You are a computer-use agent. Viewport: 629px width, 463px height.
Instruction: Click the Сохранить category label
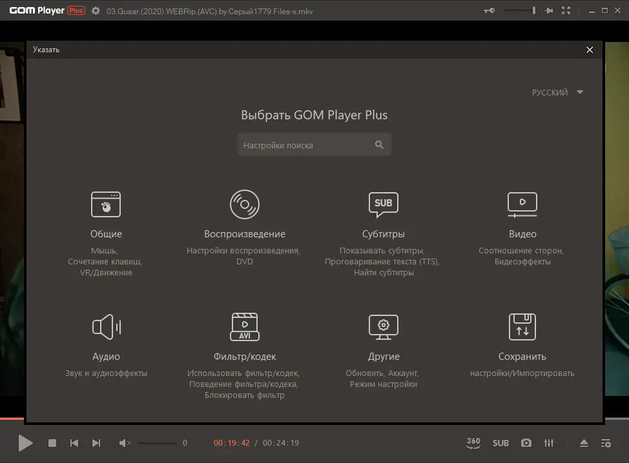(522, 357)
